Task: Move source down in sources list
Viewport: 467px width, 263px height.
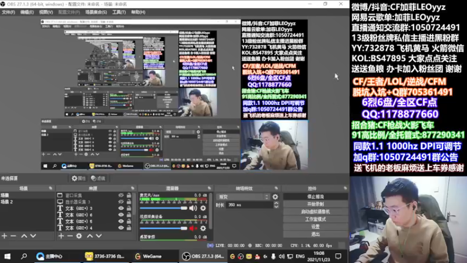Action: pyautogui.click(x=99, y=236)
